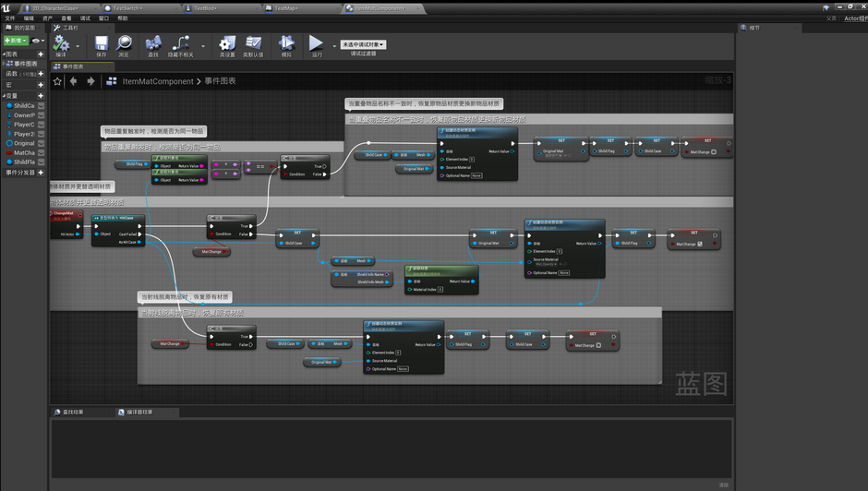Click the Find (查找) binoculars icon
The height and width of the screenshot is (491, 868).
coord(153,43)
